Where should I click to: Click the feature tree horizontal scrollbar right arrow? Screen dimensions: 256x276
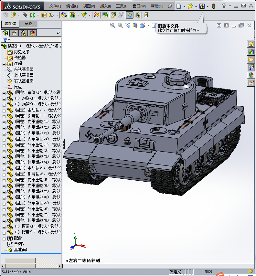point(59,266)
